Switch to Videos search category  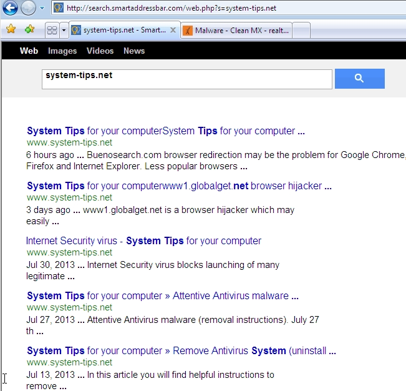100,51
